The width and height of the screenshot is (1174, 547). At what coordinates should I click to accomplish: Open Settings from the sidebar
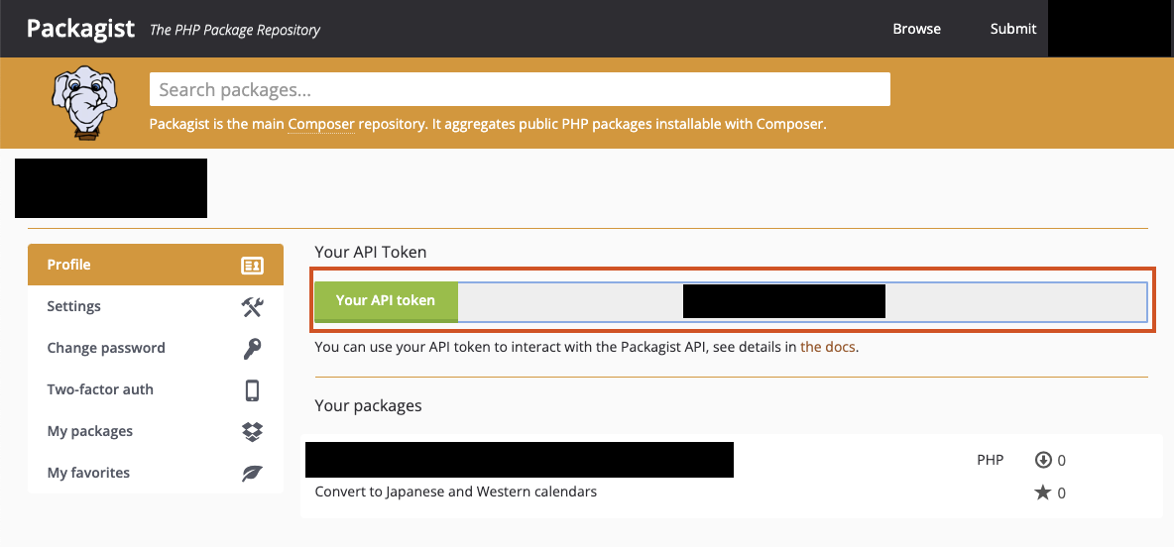click(156, 307)
